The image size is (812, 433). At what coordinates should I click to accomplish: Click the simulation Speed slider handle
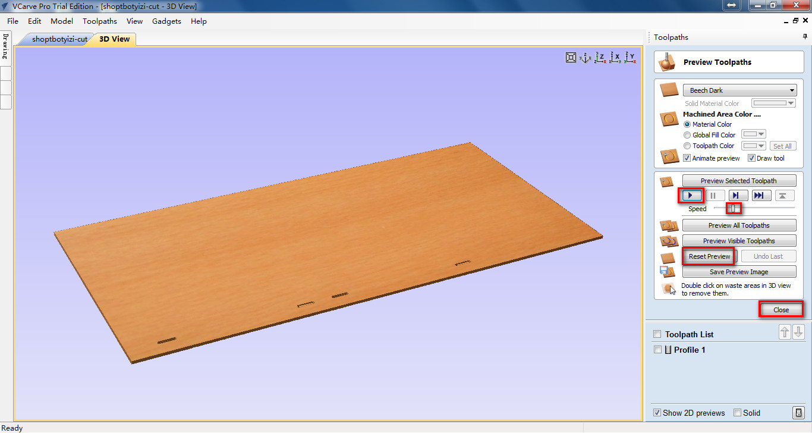point(734,208)
